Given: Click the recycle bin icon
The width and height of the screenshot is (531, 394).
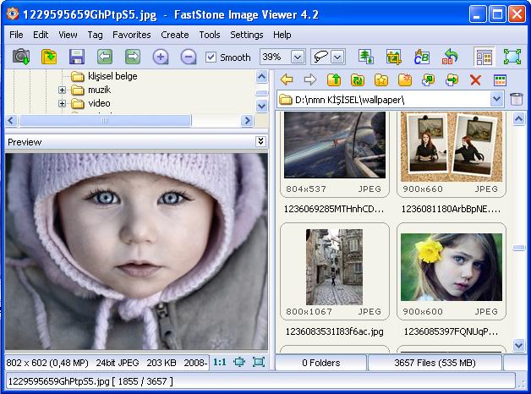Looking at the screenshot, I should 516,99.
